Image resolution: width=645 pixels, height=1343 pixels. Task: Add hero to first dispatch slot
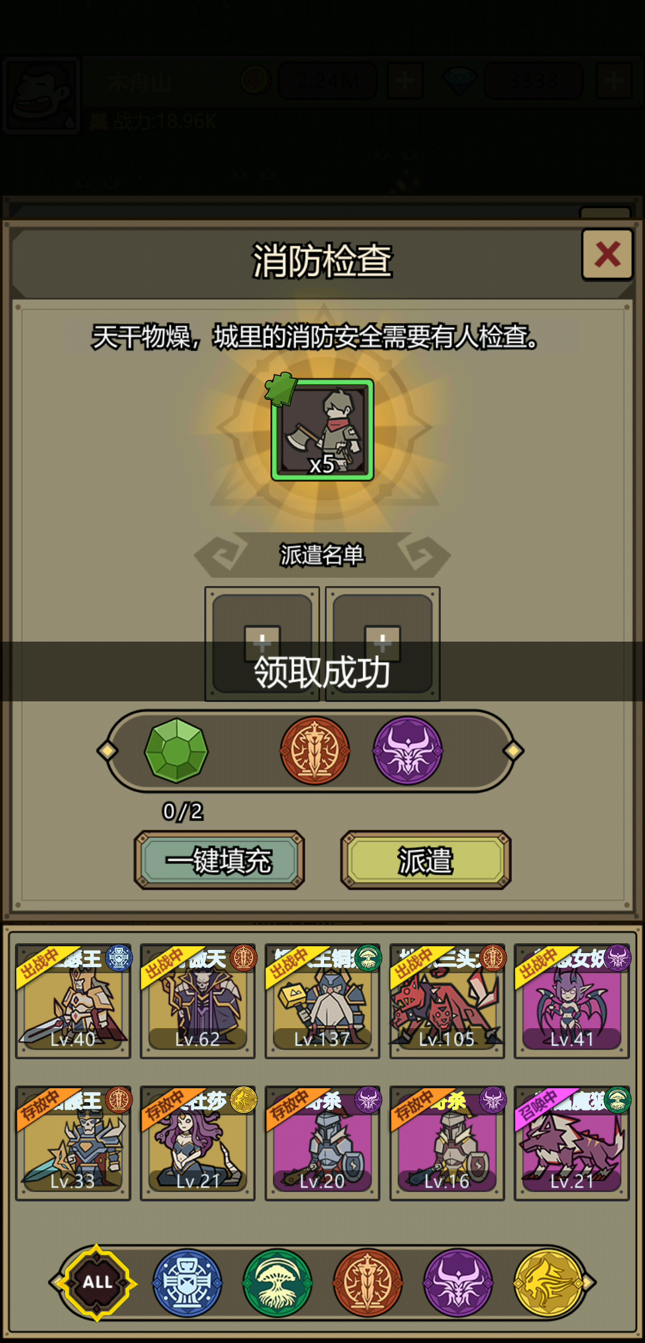(x=262, y=643)
